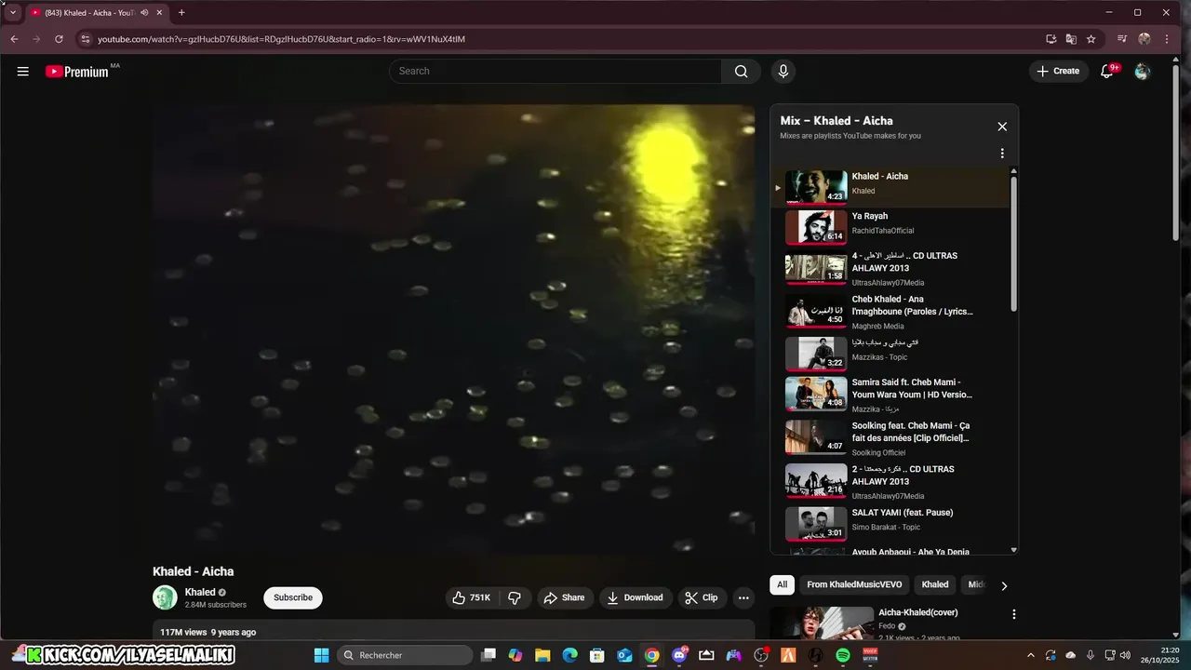Like the video with thumbs up
This screenshot has width=1191, height=670.
(x=472, y=597)
